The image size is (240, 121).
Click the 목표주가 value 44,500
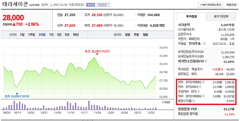click(x=230, y=69)
